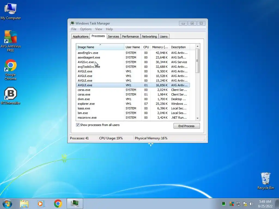Select csrss.exe row using 2,024 K
This screenshot has height=209, width=279.
coord(133,90)
